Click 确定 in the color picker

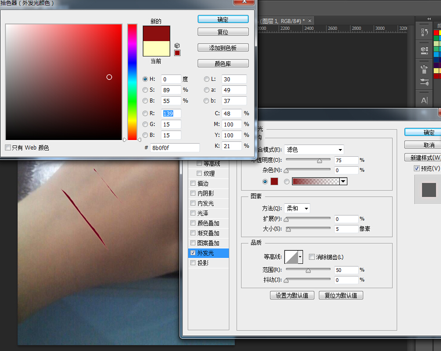point(223,19)
